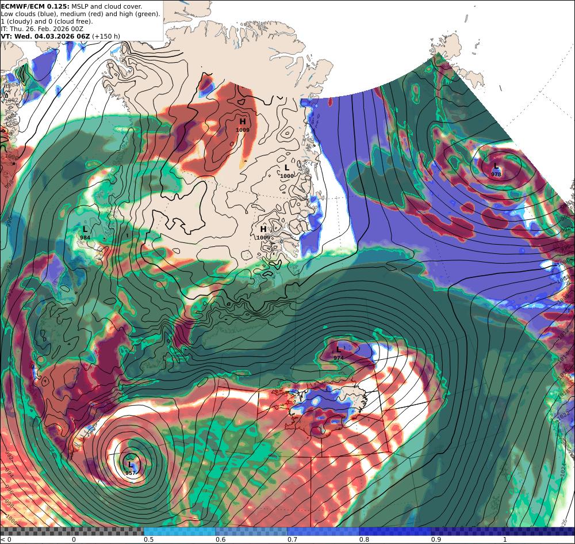Click the H 1009 high over the beige coastal fjords

pos(263,233)
